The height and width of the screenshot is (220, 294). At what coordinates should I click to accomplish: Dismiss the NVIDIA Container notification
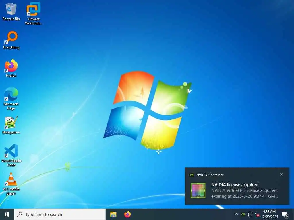(281, 175)
